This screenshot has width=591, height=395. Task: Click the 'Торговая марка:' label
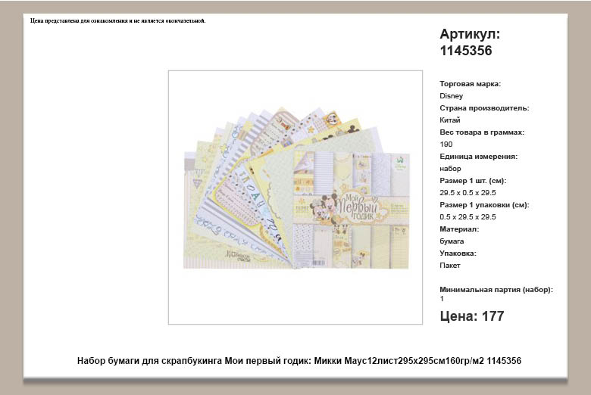point(470,84)
